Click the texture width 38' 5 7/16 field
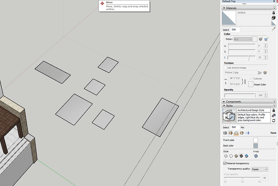278x186 pixels. tap(234, 78)
